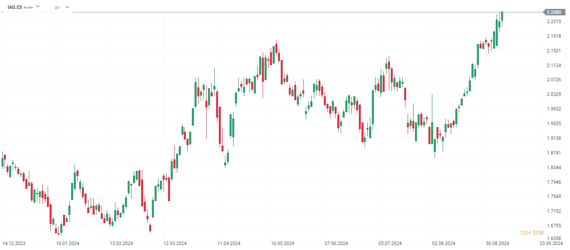
Task: Click the 12H 37M candle countdown timer
Action: pyautogui.click(x=532, y=233)
